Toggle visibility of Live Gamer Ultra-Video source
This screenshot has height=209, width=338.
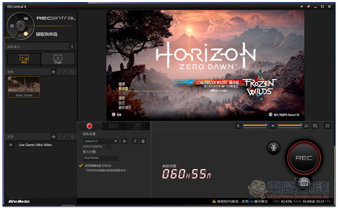tap(11, 145)
